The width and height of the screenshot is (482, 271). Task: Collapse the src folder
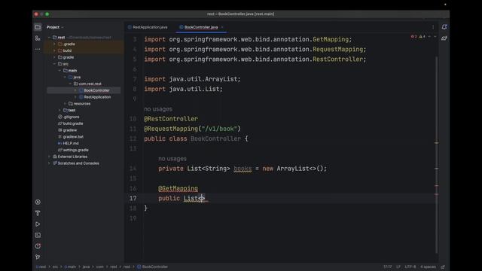point(54,64)
